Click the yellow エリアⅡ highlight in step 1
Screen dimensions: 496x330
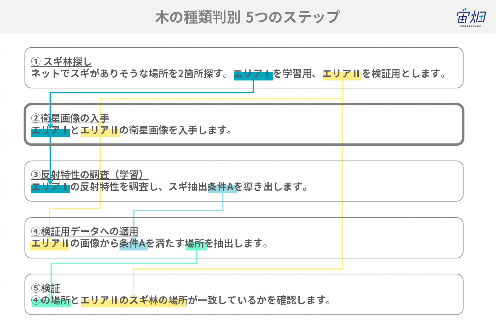coord(342,74)
